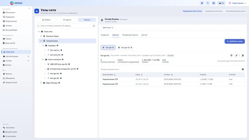Open comment bubble next to tree kzn-gw-02

point(61,78)
